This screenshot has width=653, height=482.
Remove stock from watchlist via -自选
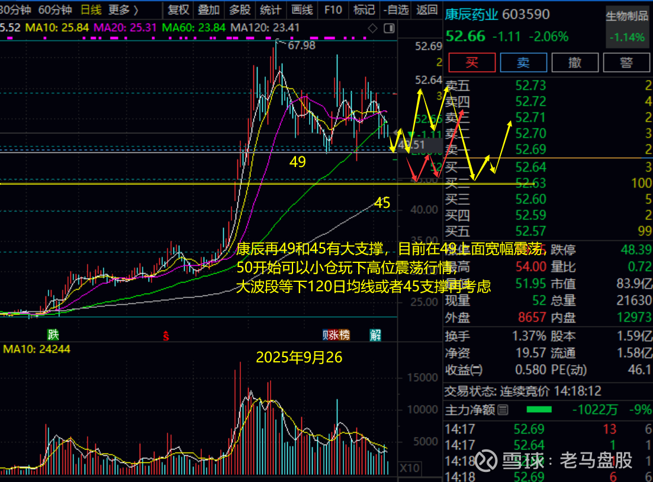point(395,9)
